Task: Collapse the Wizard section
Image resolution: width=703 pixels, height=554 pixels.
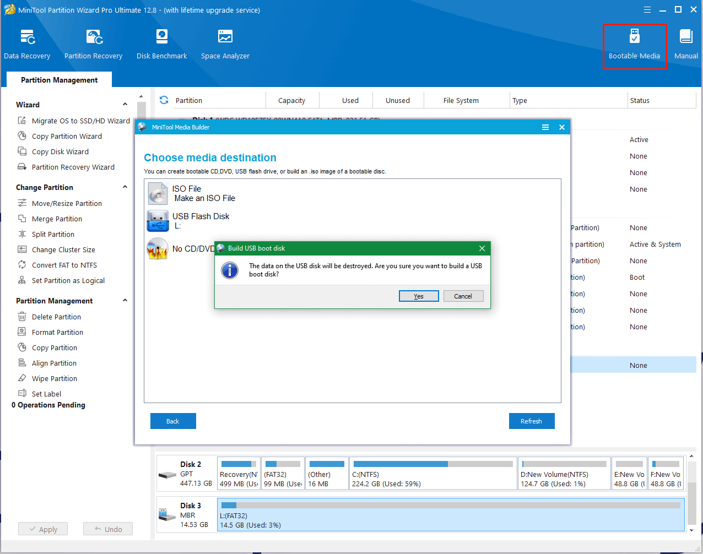Action: coord(125,105)
